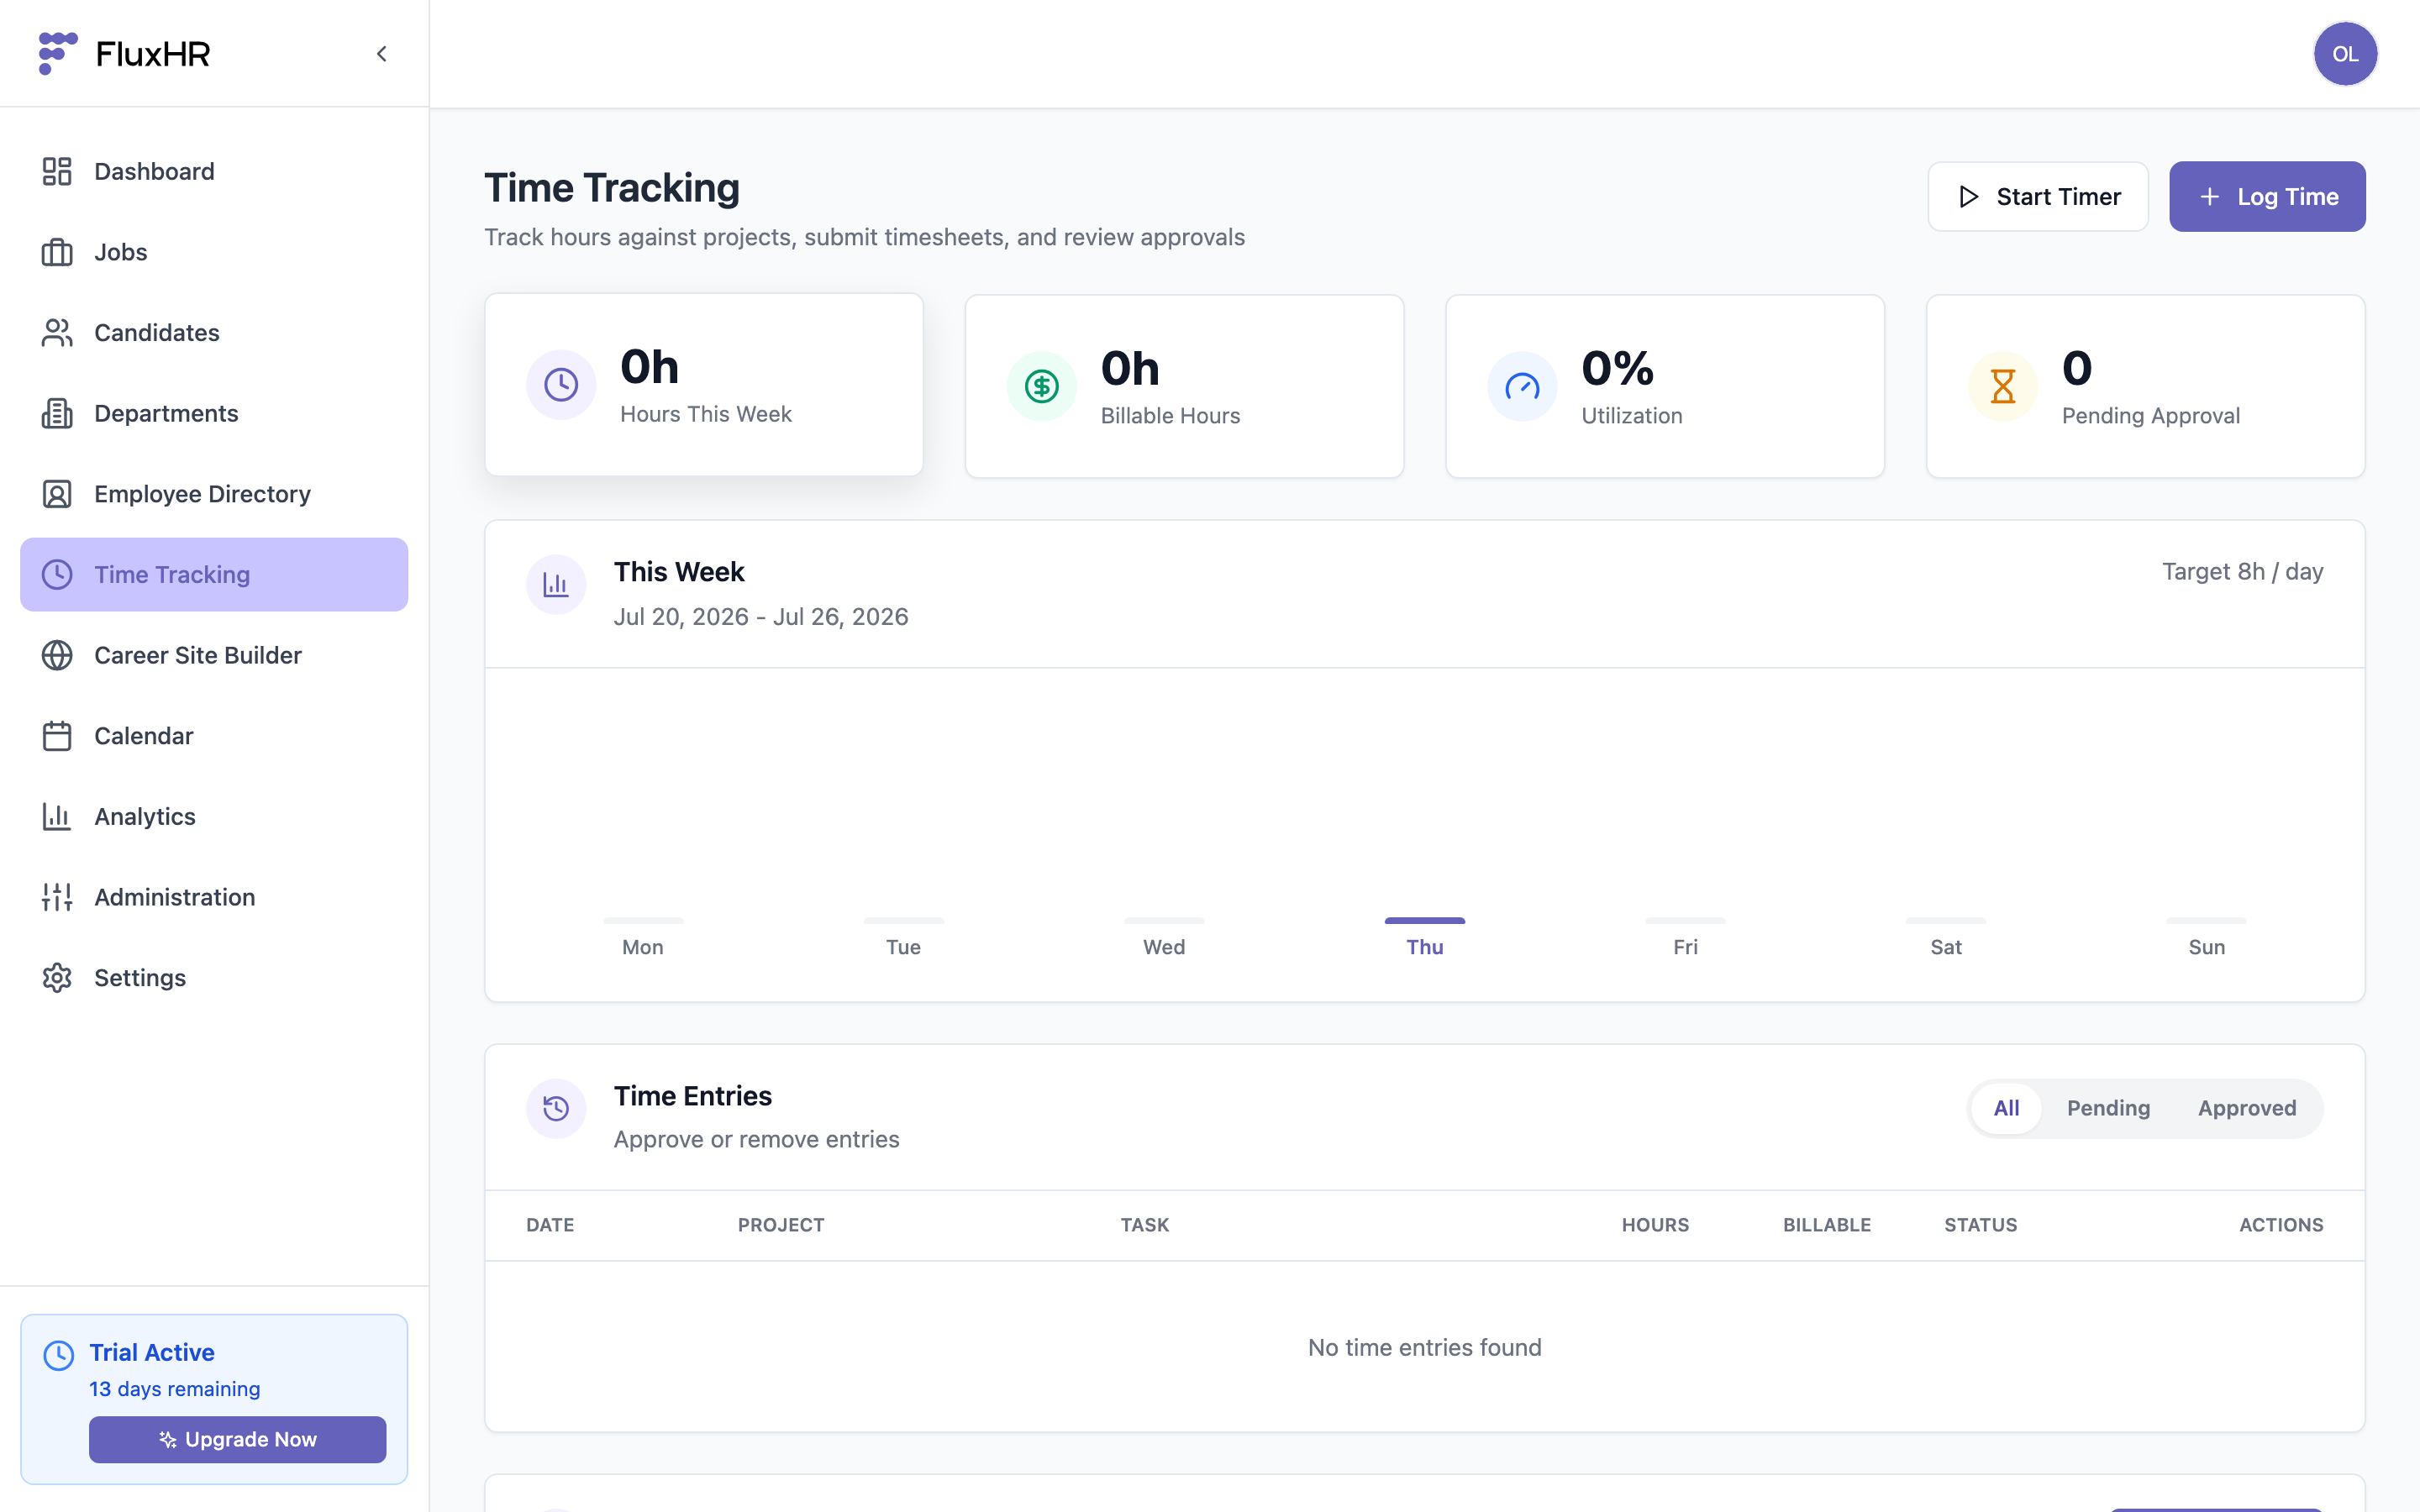Click the Pending Approval hourglass icon

point(2002,386)
